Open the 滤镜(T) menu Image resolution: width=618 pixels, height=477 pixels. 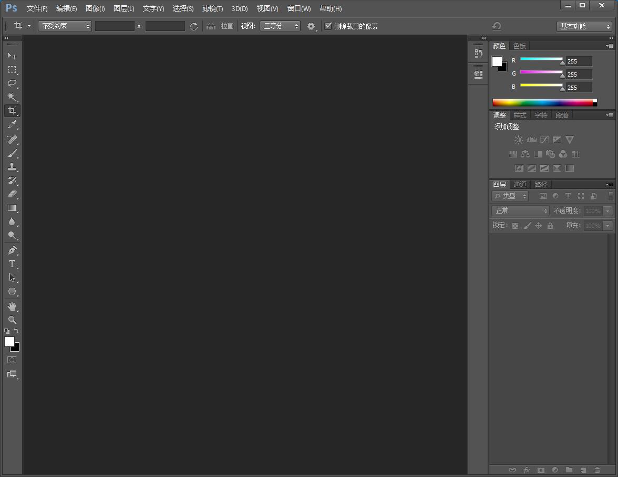click(x=212, y=8)
